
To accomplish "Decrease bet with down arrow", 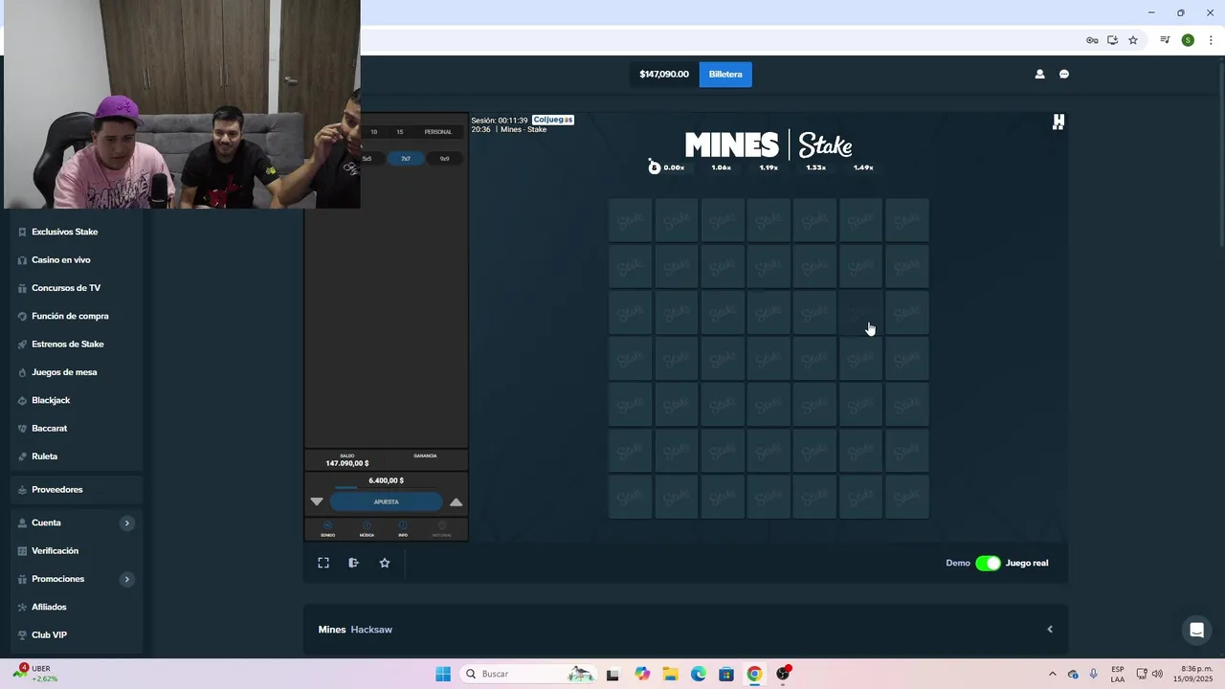I will pyautogui.click(x=317, y=501).
